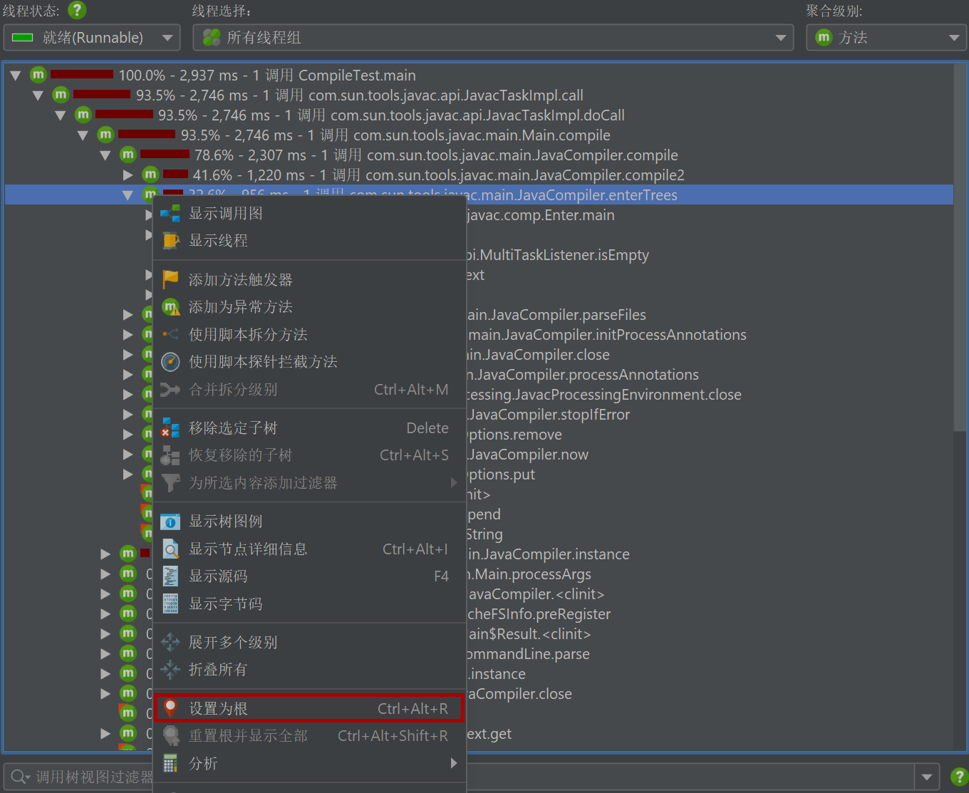Click the 显示调用图 call graph icon
The height and width of the screenshot is (793, 969).
tap(170, 213)
